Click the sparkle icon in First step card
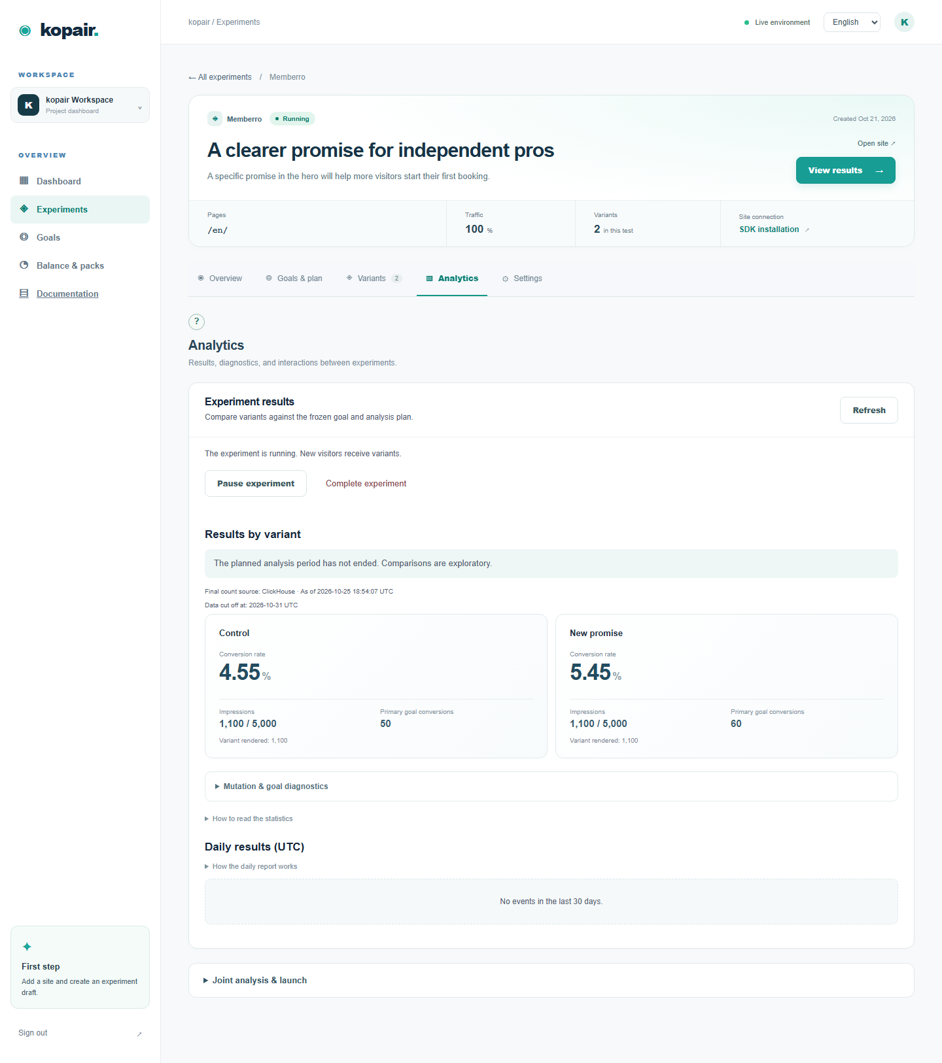The width and height of the screenshot is (942, 1063). (27, 947)
